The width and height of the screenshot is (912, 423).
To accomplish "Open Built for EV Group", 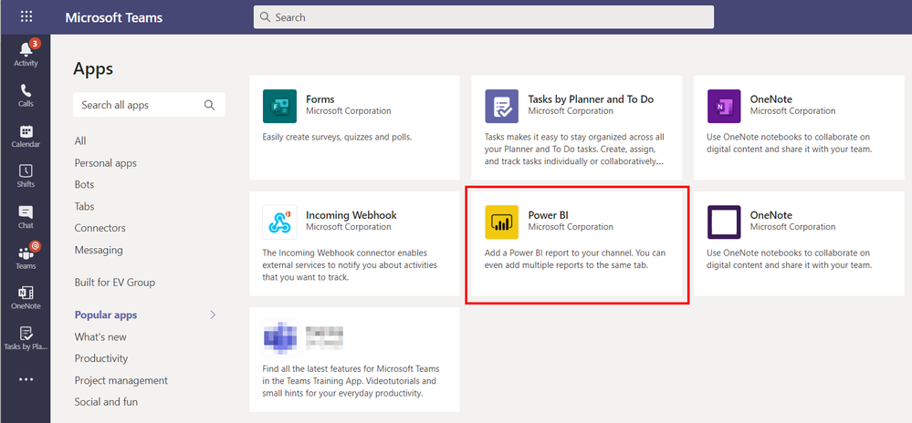I will click(115, 283).
